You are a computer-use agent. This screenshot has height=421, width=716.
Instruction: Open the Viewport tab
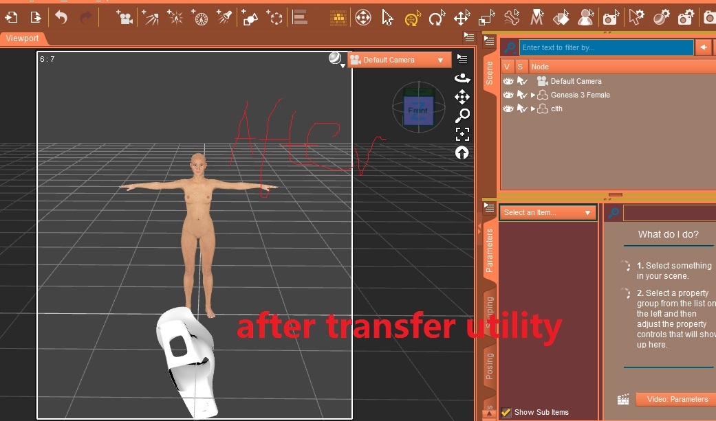[23, 38]
